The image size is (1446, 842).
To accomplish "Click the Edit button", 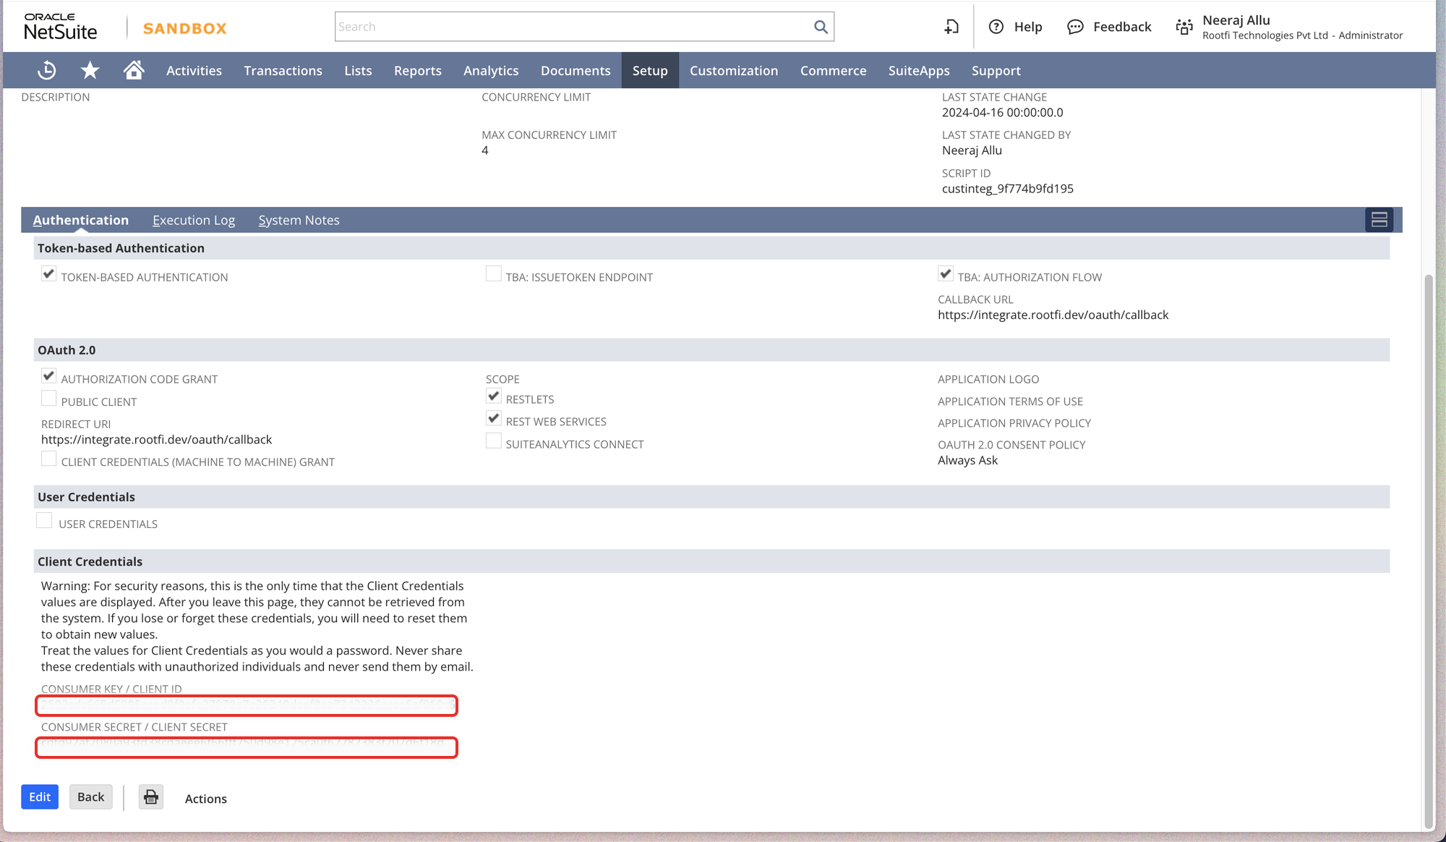I will coord(39,796).
